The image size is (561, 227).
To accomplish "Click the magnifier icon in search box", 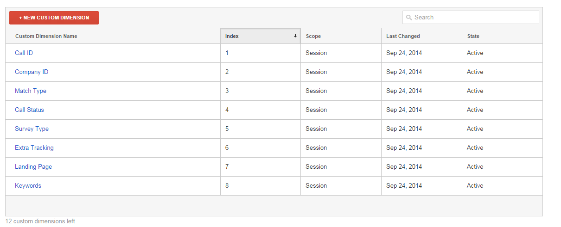I will tap(409, 18).
